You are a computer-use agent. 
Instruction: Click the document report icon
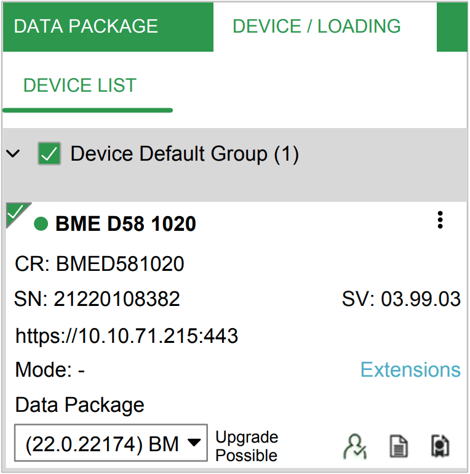pos(398,446)
